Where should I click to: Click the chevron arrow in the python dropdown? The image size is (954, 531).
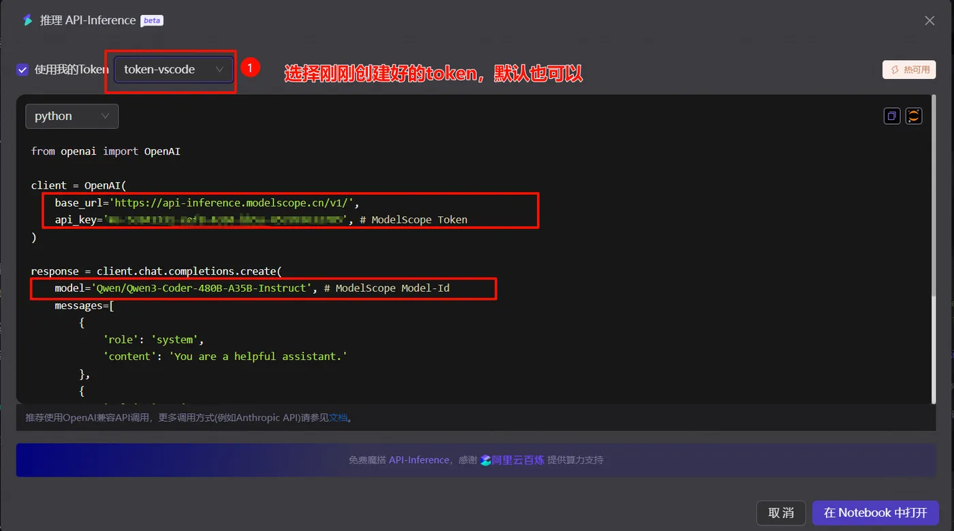pos(105,116)
